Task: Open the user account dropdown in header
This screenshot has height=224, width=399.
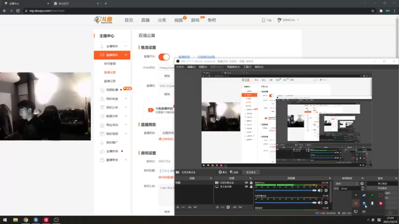Action: [288, 20]
